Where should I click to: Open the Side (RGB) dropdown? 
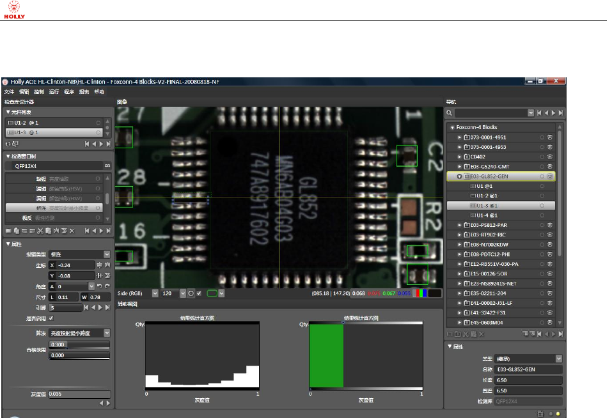coord(155,293)
